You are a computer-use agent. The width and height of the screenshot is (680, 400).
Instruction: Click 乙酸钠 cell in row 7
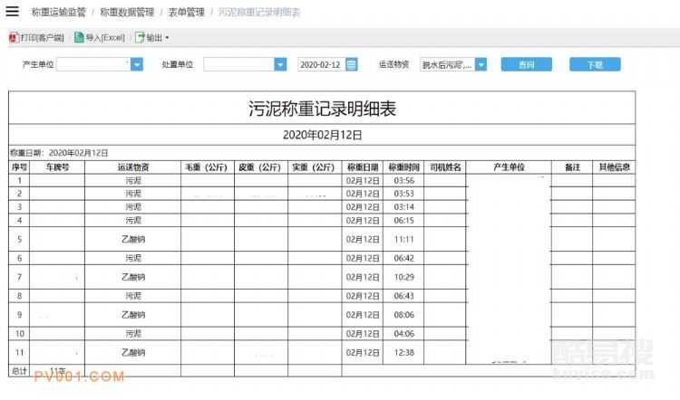coord(132,277)
